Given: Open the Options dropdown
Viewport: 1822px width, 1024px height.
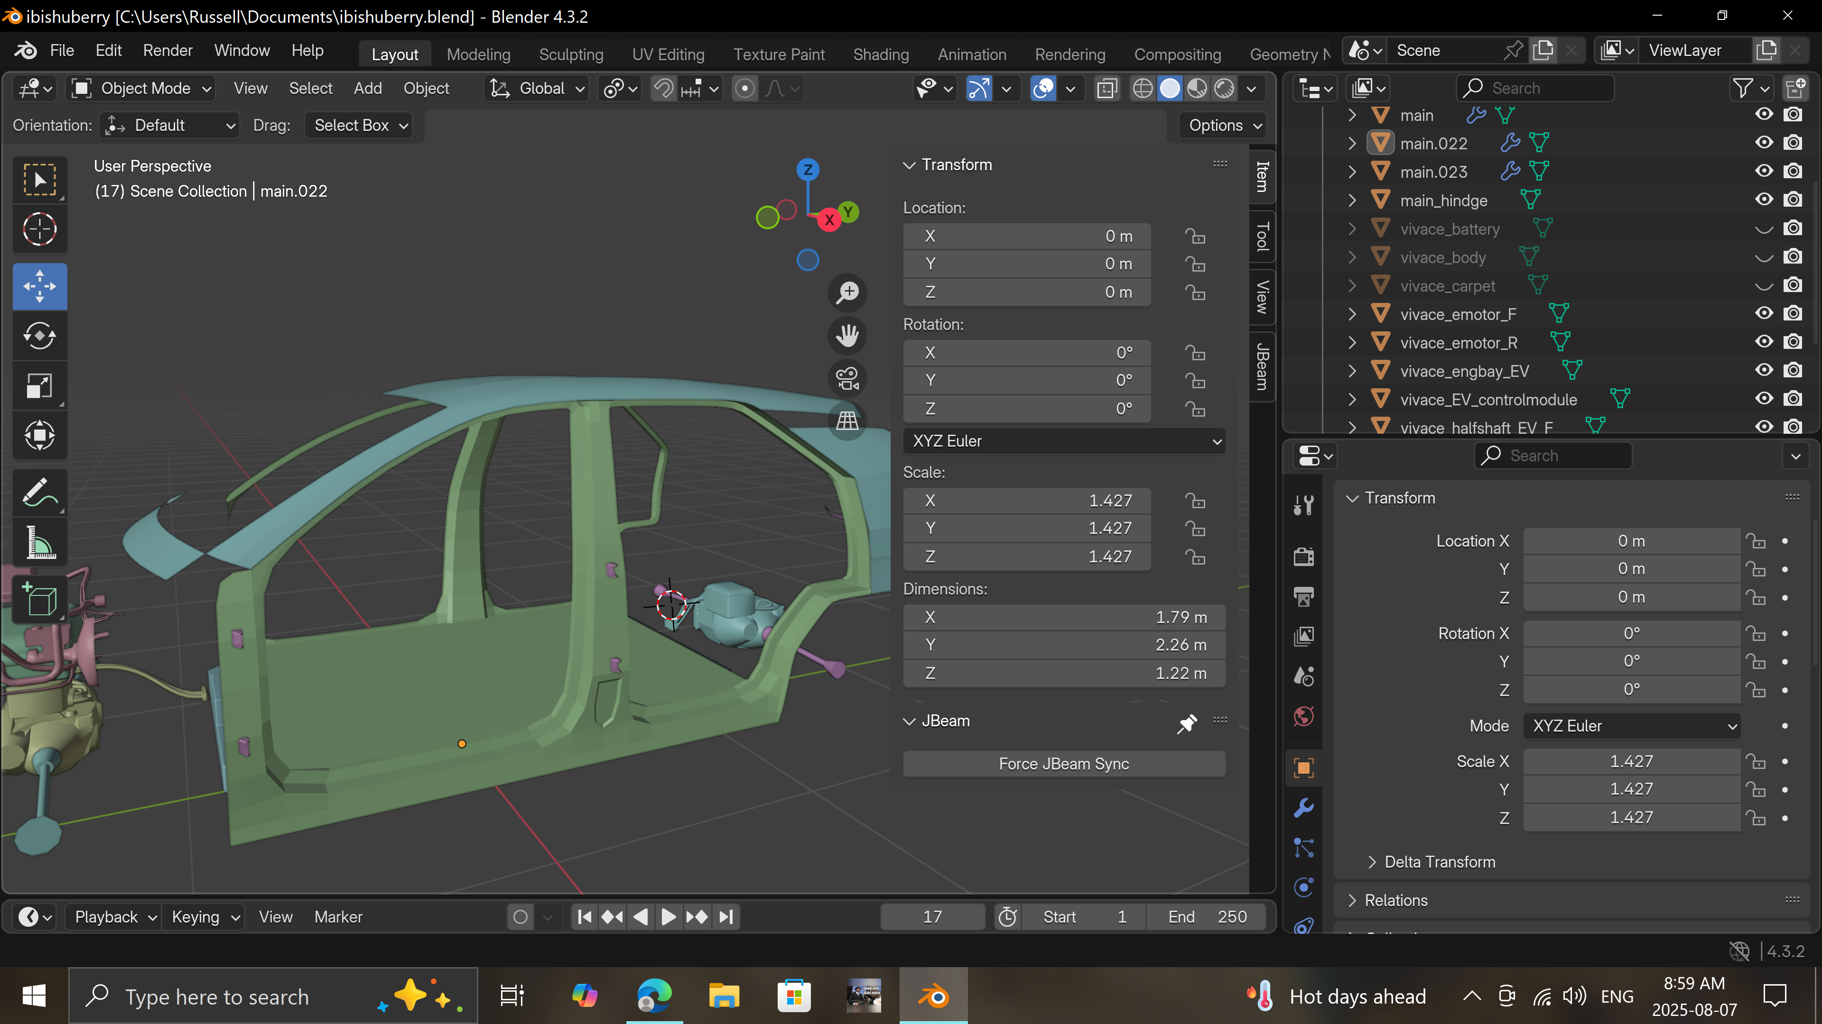Looking at the screenshot, I should [x=1223, y=125].
